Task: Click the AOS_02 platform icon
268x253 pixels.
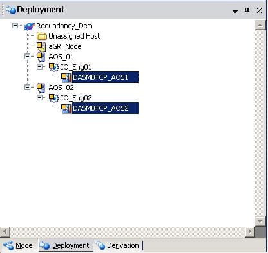Action: pyautogui.click(x=41, y=88)
